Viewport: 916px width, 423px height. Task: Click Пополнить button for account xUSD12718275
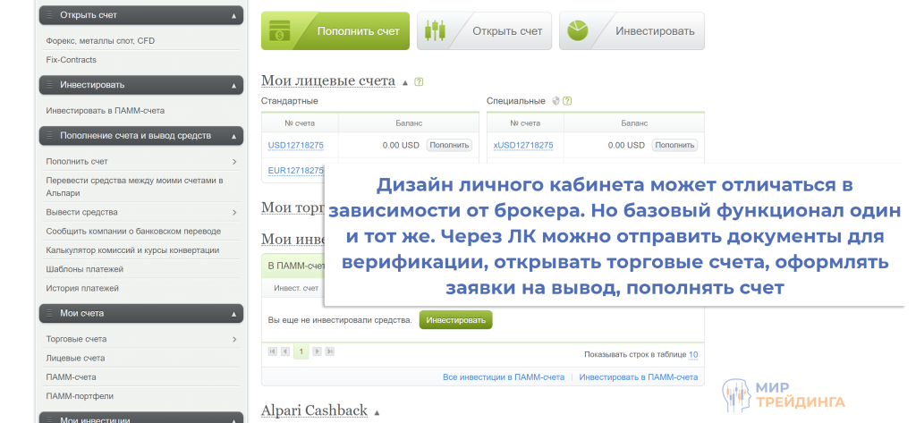pyautogui.click(x=674, y=145)
